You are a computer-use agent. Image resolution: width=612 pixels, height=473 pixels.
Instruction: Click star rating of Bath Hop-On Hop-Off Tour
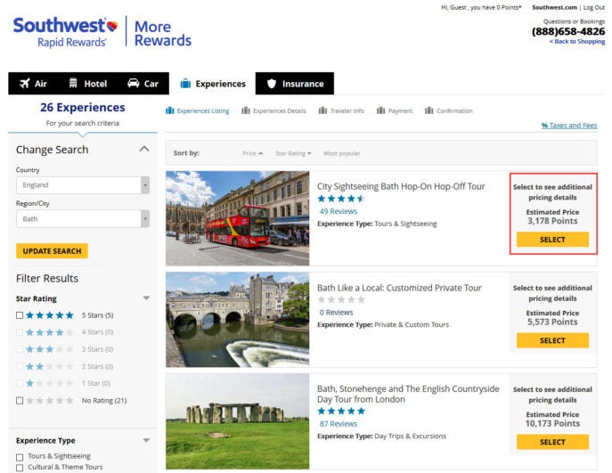tap(340, 199)
